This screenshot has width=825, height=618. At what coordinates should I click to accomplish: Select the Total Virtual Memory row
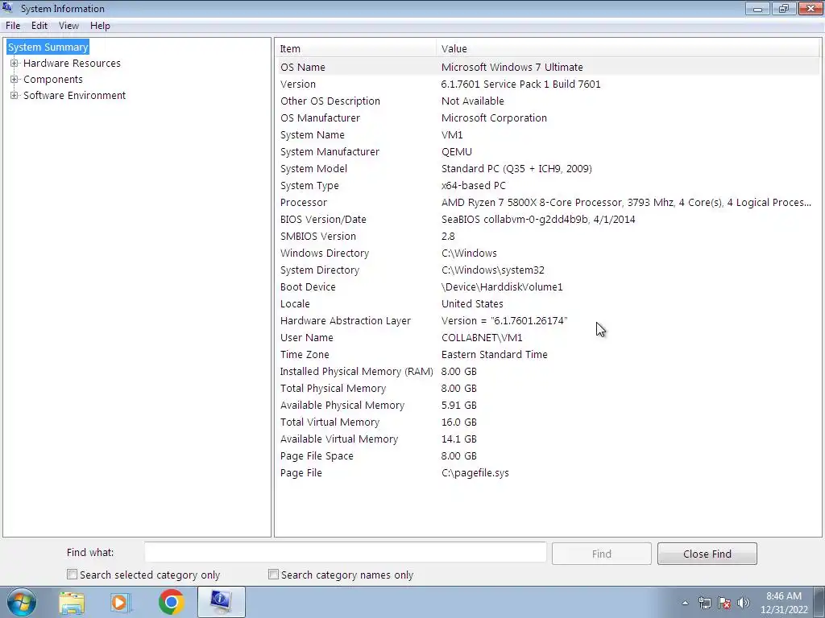tap(548, 422)
